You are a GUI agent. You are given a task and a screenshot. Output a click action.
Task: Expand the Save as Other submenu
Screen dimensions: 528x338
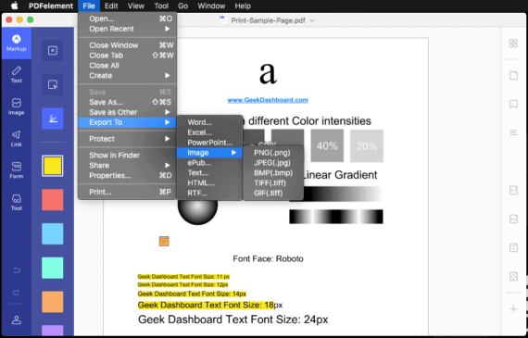pyautogui.click(x=127, y=112)
